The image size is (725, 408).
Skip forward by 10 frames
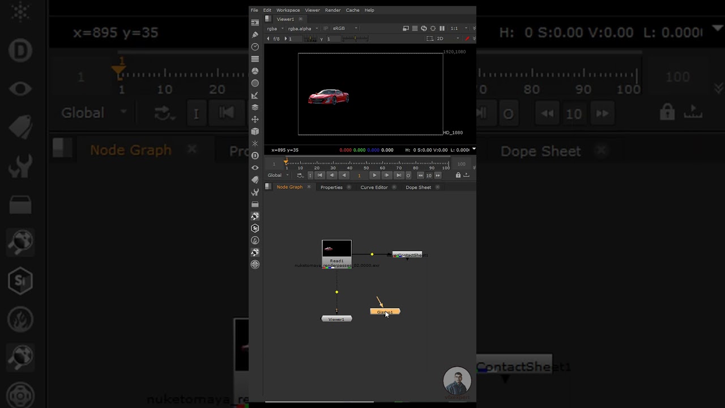tap(437, 175)
